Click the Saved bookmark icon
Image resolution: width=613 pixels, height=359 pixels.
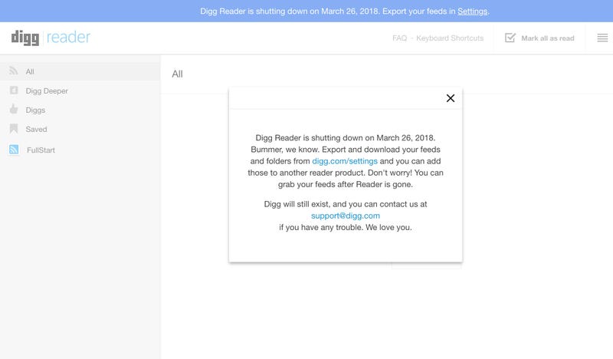(x=14, y=128)
